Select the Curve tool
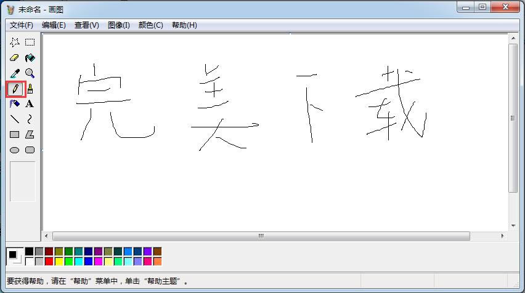525x293 pixels. (x=30, y=119)
